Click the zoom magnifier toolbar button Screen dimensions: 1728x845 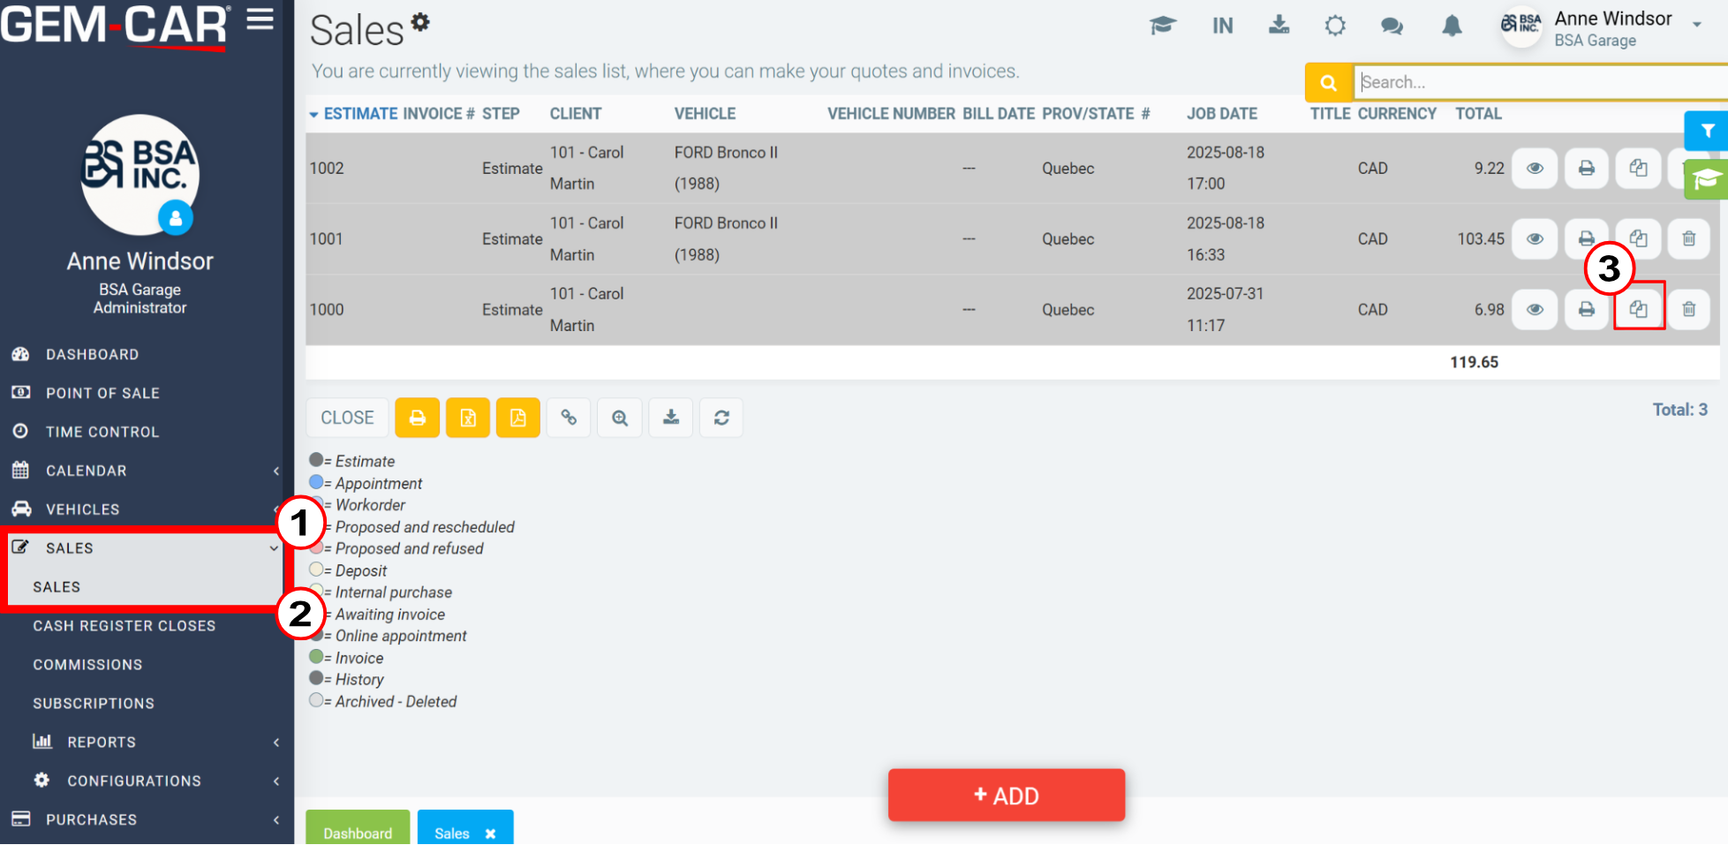coord(620,418)
